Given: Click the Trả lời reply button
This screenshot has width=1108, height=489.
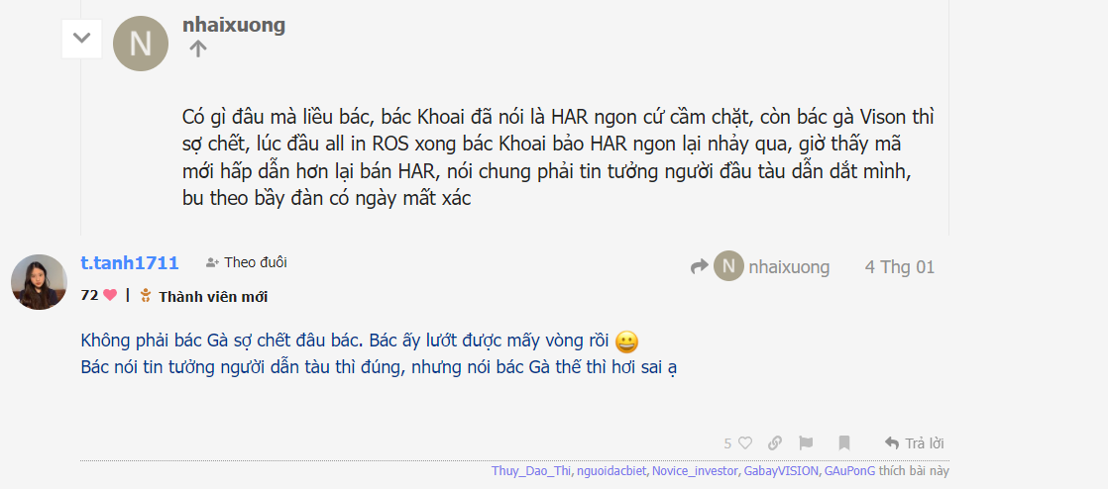Looking at the screenshot, I should pyautogui.click(x=915, y=443).
